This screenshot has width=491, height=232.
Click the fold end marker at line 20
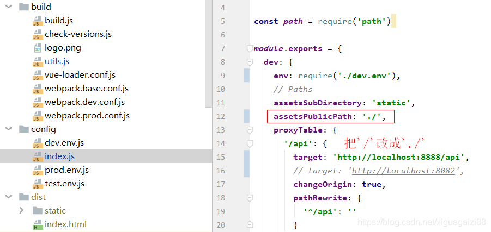click(x=250, y=224)
